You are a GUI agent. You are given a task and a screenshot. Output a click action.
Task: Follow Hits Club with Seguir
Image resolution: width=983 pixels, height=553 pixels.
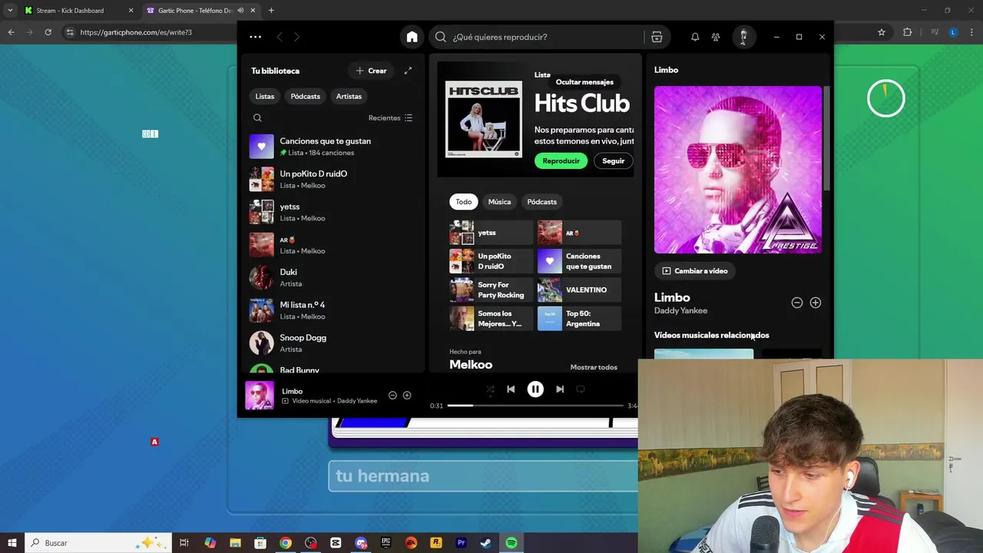coord(613,161)
